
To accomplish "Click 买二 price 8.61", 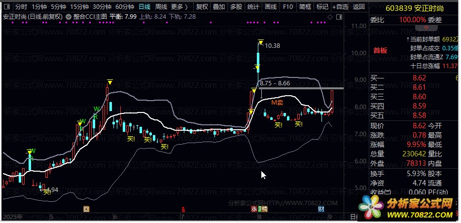I will (x=419, y=87).
